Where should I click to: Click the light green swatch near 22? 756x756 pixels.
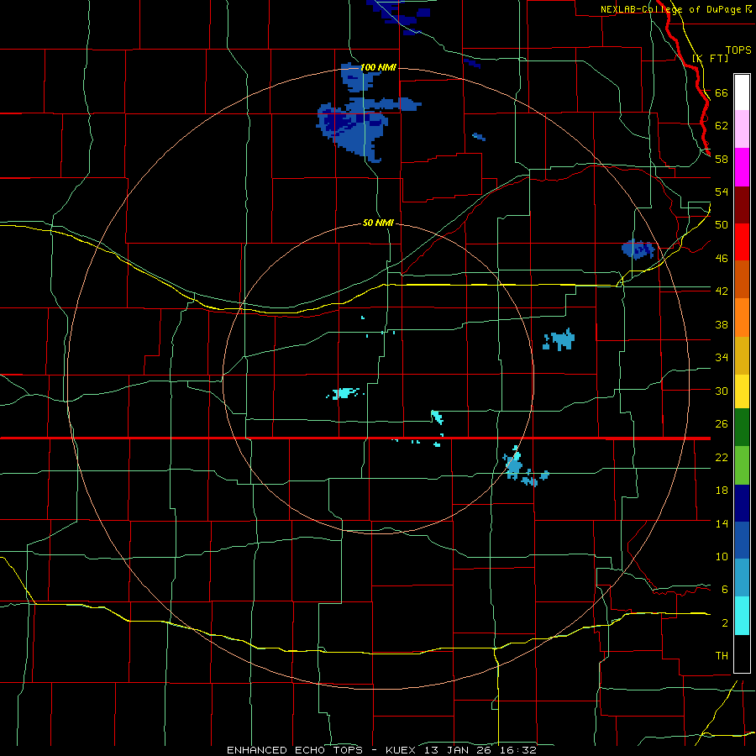(742, 465)
